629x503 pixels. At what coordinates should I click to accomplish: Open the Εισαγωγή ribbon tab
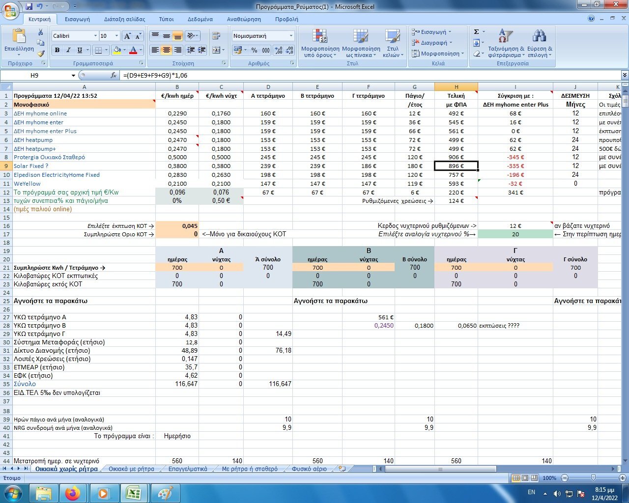tap(77, 19)
